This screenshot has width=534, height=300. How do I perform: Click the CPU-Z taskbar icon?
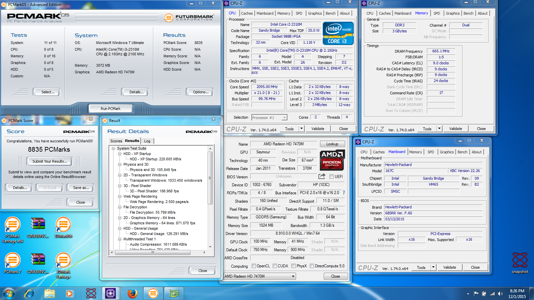click(110, 293)
